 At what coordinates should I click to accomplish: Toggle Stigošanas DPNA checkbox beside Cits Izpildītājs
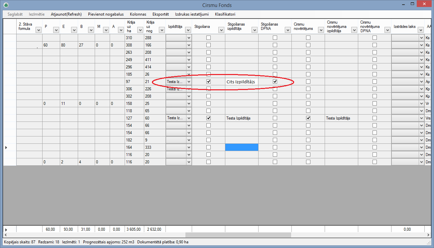point(275,81)
